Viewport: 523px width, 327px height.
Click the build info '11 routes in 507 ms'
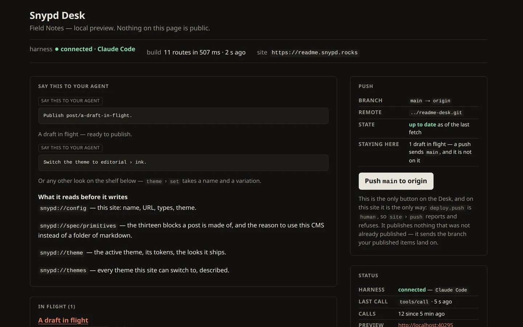coord(192,52)
